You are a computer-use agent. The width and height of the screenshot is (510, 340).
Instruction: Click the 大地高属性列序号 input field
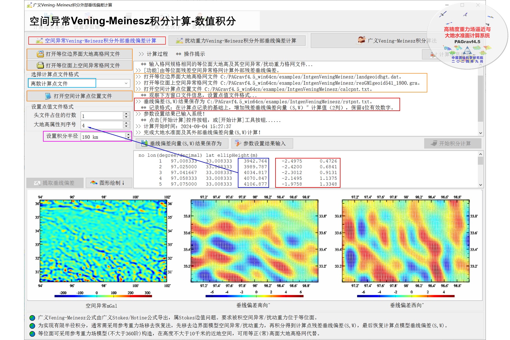[102, 125]
